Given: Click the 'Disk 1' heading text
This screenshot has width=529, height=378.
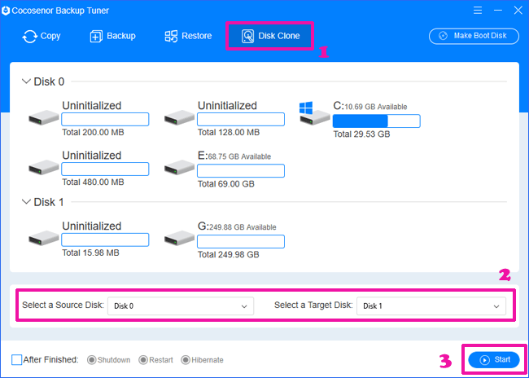Looking at the screenshot, I should click(x=49, y=202).
